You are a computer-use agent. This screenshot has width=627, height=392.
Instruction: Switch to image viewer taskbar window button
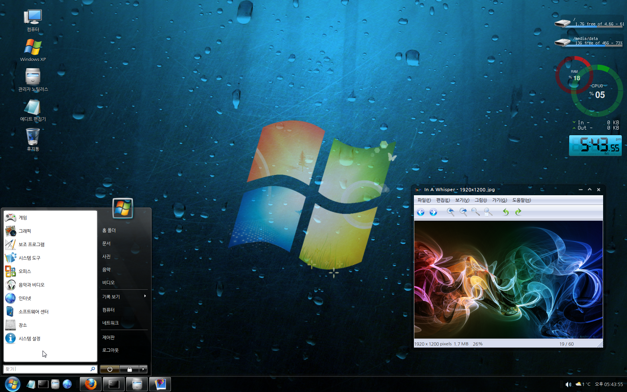160,384
